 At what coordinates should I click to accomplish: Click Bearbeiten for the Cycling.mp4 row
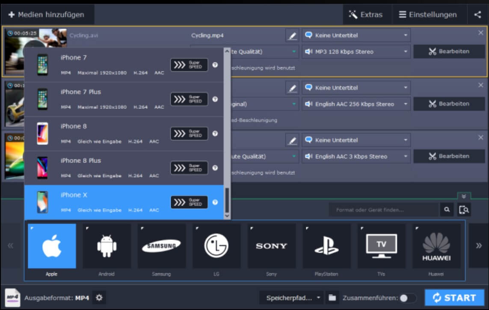[x=449, y=51]
